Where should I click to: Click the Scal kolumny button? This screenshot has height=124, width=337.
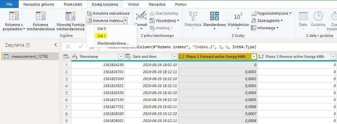click(164, 13)
